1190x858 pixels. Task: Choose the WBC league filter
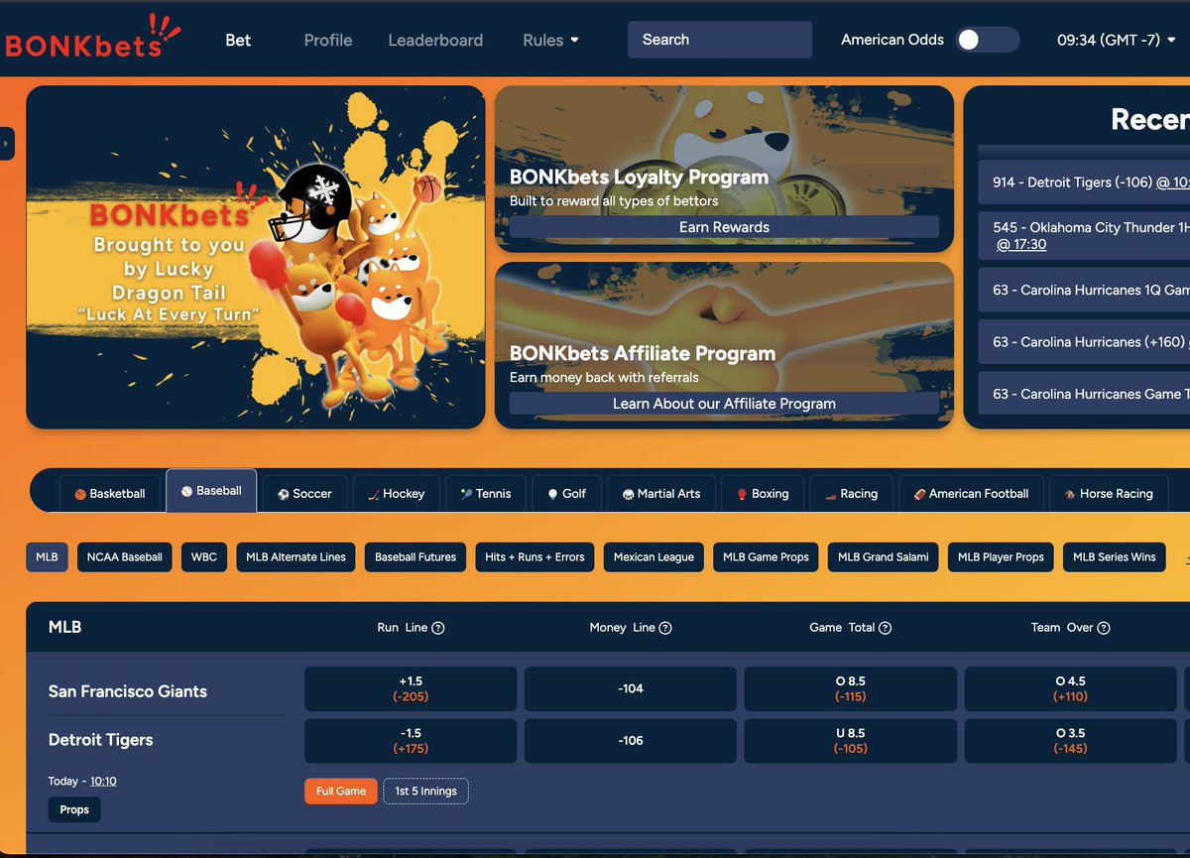point(204,556)
